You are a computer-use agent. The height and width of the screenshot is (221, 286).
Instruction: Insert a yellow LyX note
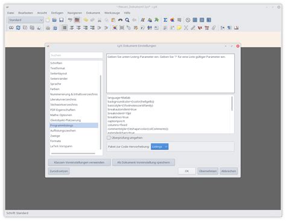coord(179,28)
